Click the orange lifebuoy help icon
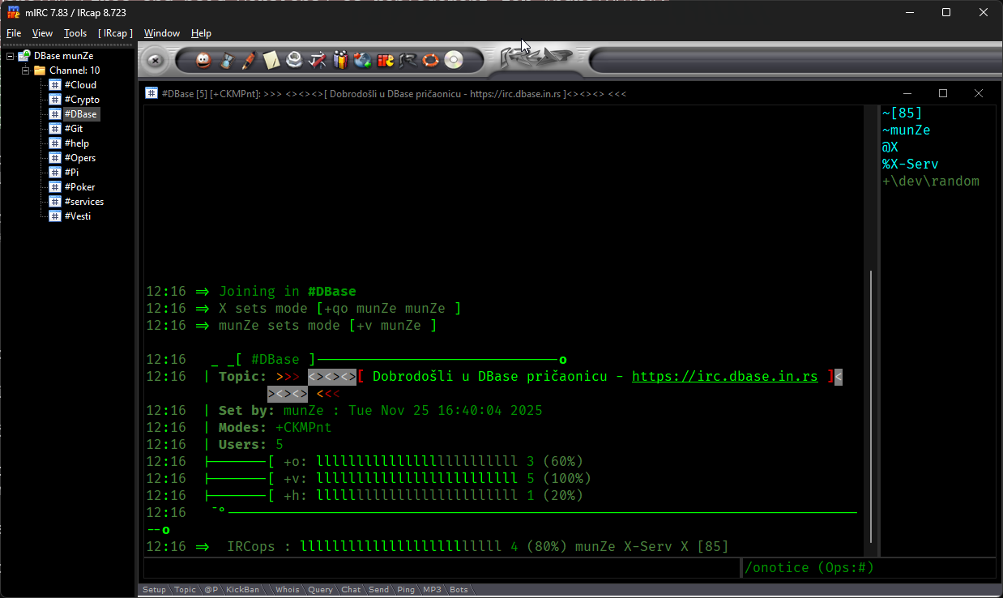Screen dimensions: 1003x598 (430, 59)
